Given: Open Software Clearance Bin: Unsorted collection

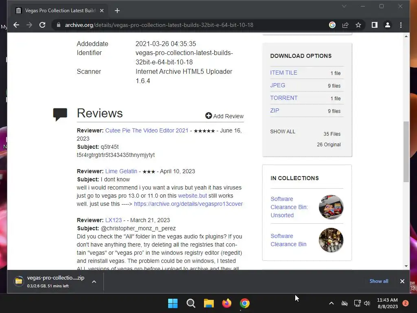Looking at the screenshot, I should click(x=289, y=207).
